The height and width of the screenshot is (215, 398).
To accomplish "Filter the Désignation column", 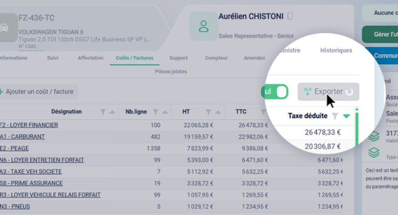I will [x=103, y=112].
